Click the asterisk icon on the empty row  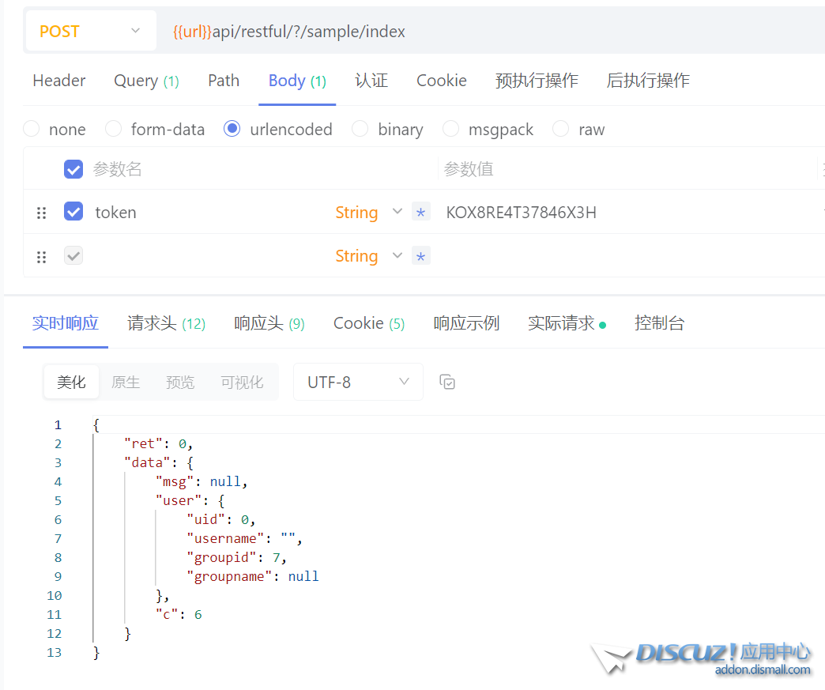[421, 256]
